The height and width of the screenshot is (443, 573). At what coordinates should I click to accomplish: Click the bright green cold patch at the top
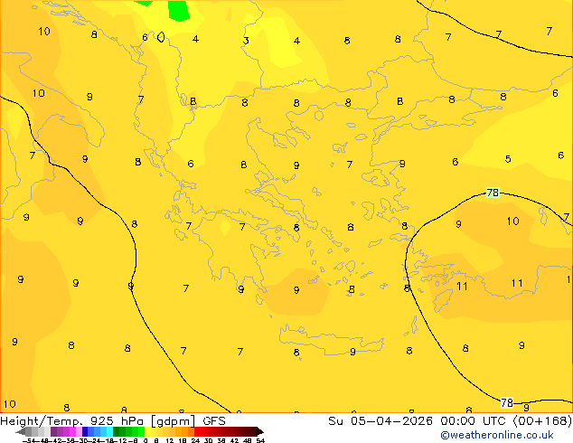[x=179, y=11]
